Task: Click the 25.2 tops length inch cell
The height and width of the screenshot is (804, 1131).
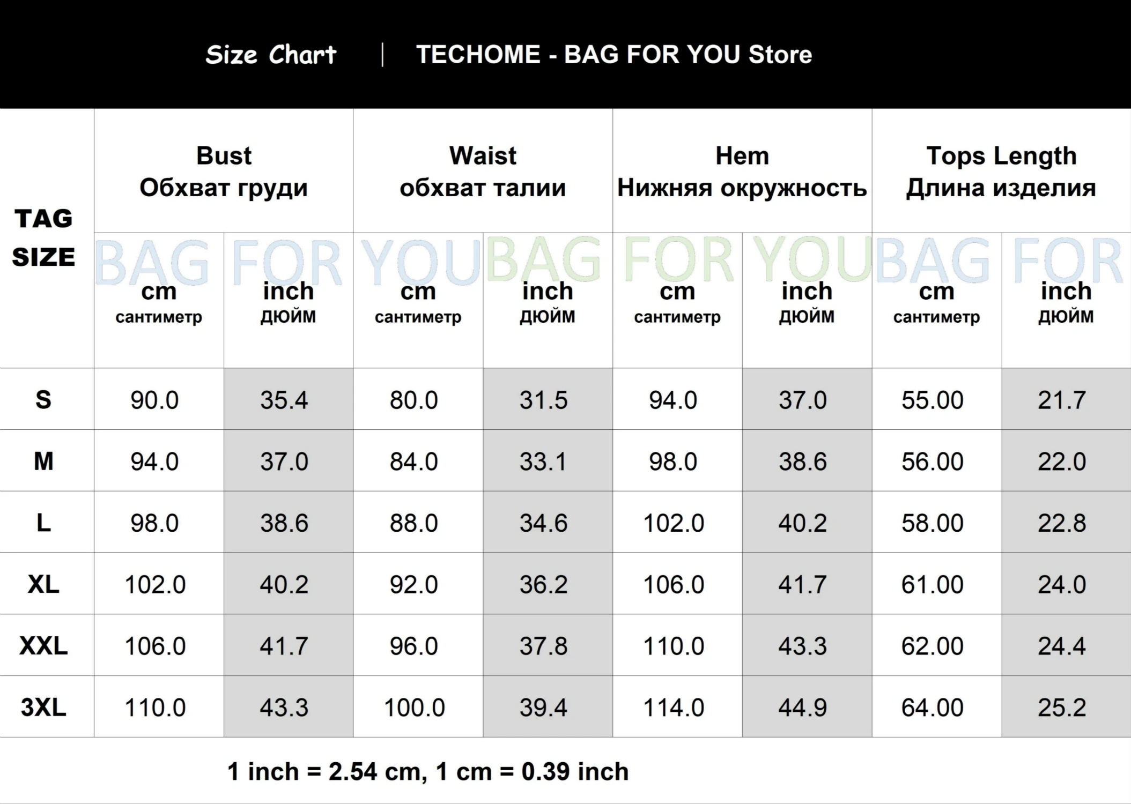Action: [x=1062, y=708]
